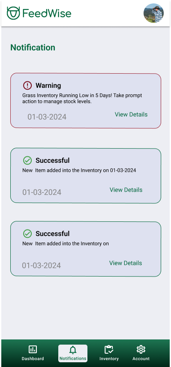Click the Warning card date 01-03-2024
The width and height of the screenshot is (171, 367).
(x=47, y=117)
